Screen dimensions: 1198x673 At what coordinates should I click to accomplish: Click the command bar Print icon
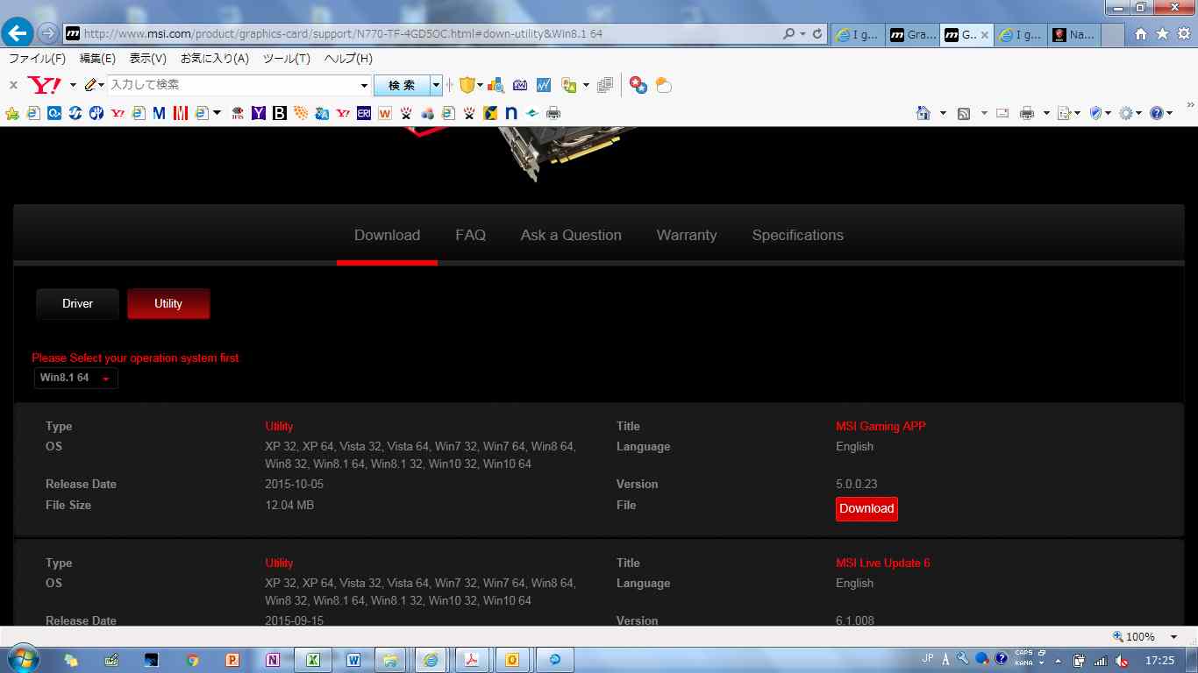tap(1027, 113)
